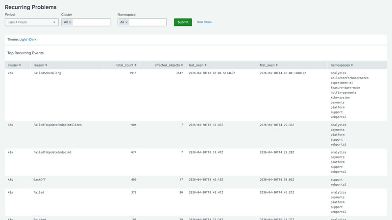This screenshot has height=220, width=392.
Task: Click support namespace in BackOff row
Action: pyautogui.click(x=337, y=179)
